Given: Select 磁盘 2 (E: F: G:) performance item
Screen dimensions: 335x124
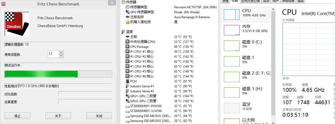Looking at the screenshot, I should [246, 77].
